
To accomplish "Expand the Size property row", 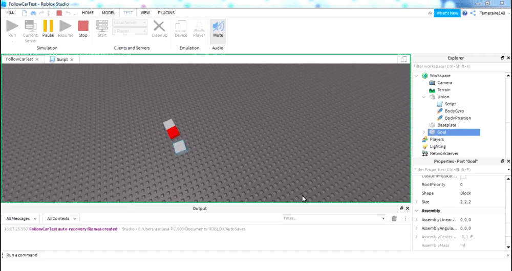I will click(x=417, y=202).
